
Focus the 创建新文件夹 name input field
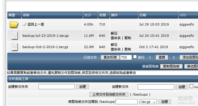[56, 87]
